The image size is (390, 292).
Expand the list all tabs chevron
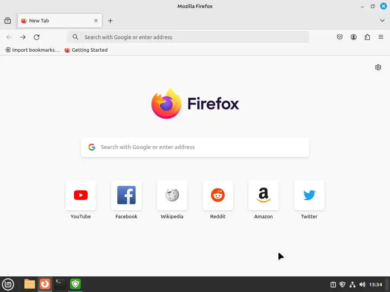pyautogui.click(x=382, y=21)
